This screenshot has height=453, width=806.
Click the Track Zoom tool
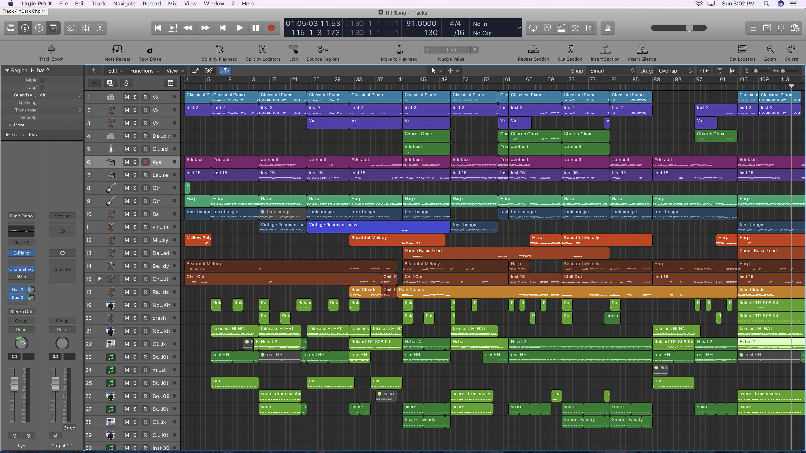[x=51, y=49]
